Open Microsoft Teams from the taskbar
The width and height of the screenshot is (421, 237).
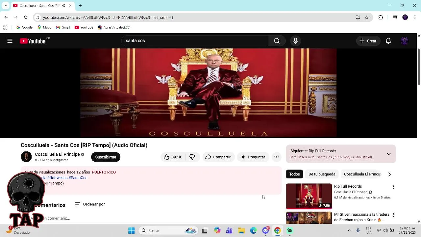[x=229, y=231]
